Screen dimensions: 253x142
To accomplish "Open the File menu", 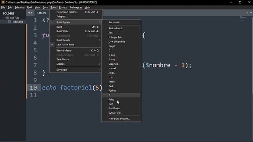I will (x=3, y=7).
